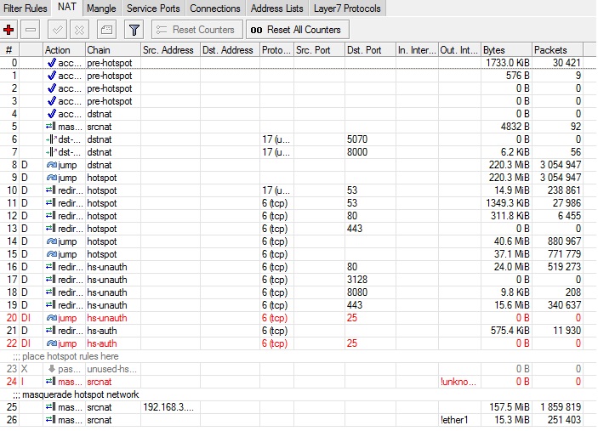598x431 pixels.
Task: Click Reset All Counters button
Action: [298, 30]
